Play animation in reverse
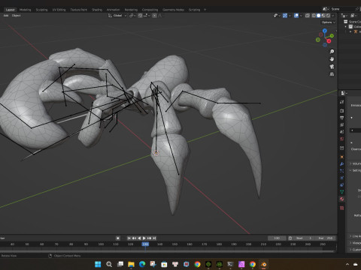Screen dimensions: 361x270 point(139,238)
